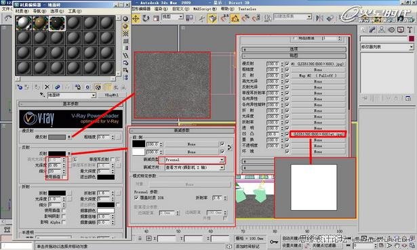Toggle the 2.5 Snaps icon

pyautogui.click(x=224, y=18)
